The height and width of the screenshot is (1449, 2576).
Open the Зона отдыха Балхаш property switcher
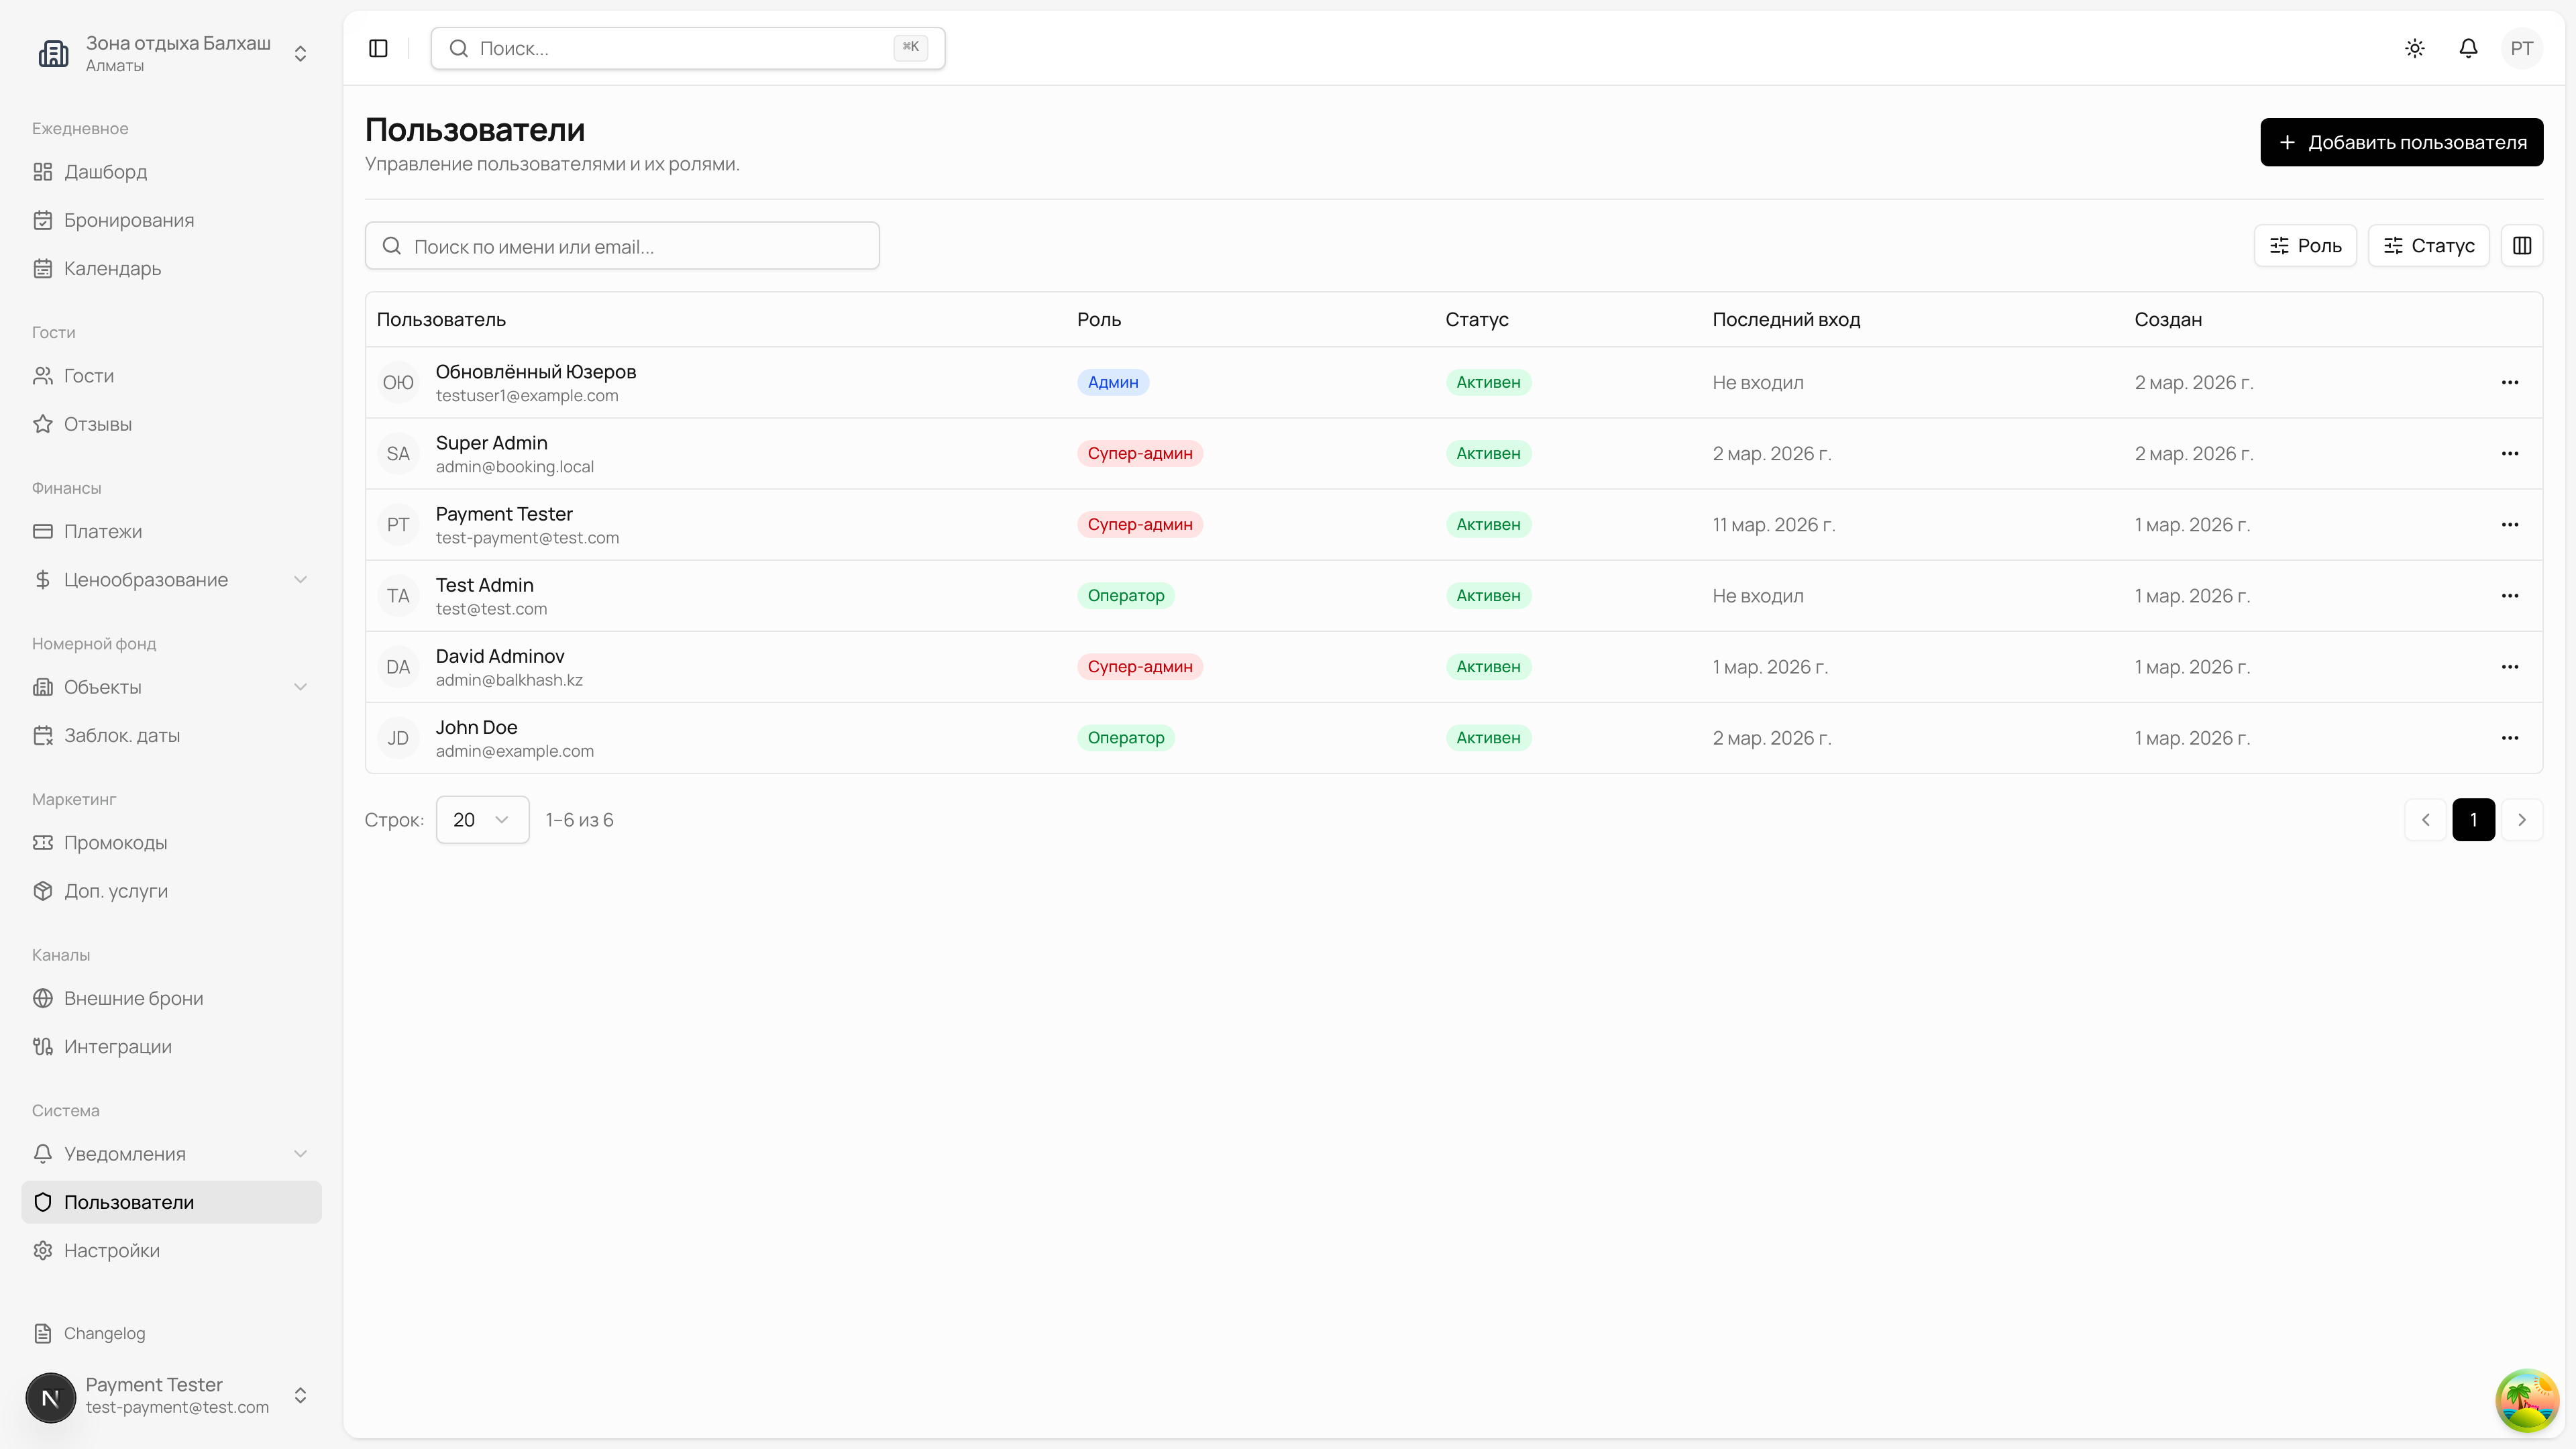point(172,53)
